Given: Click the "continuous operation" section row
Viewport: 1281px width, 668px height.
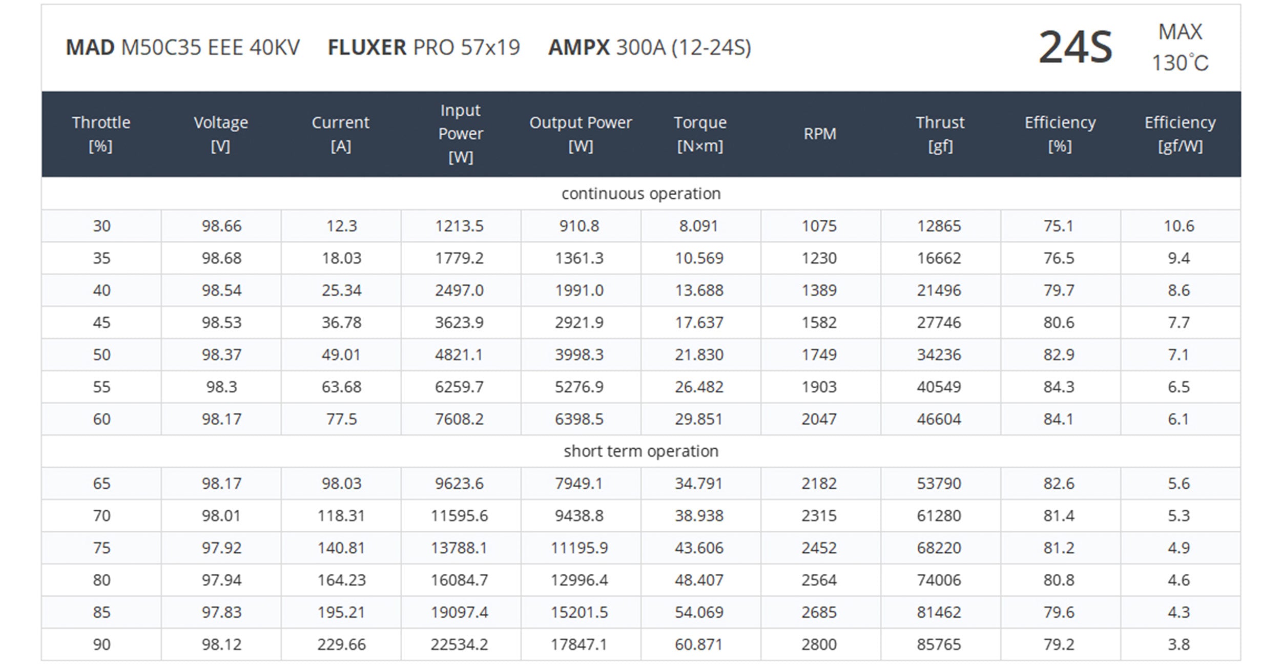Looking at the screenshot, I should coord(641,194).
